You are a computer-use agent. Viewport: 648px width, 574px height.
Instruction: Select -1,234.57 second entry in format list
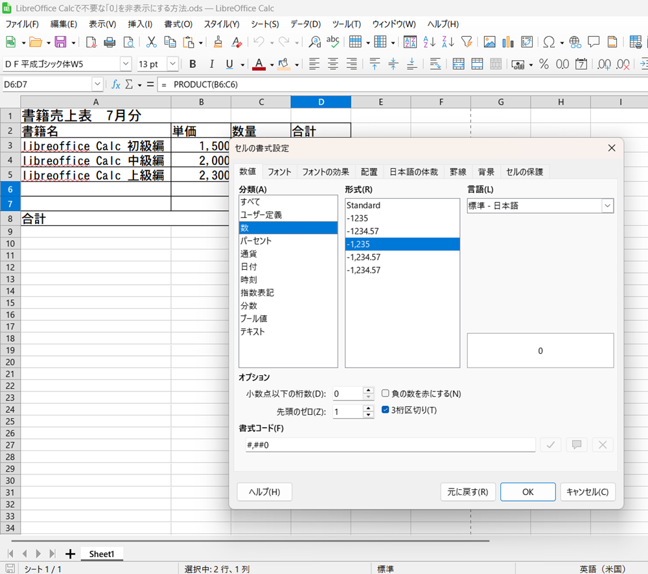click(402, 270)
